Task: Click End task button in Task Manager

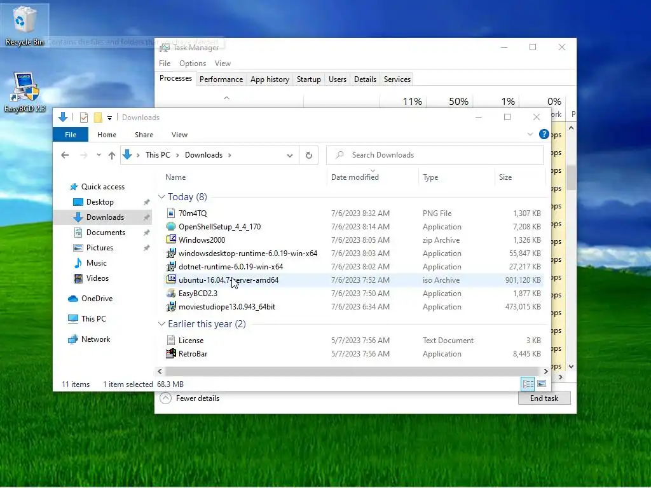Action: [544, 398]
